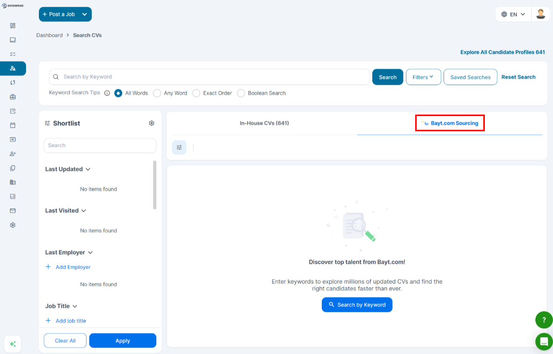
Task: Open the calendar icon in left sidebar
Action: click(13, 125)
